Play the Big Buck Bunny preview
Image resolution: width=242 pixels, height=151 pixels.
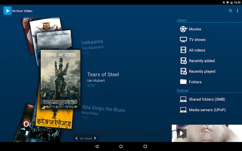182,133
